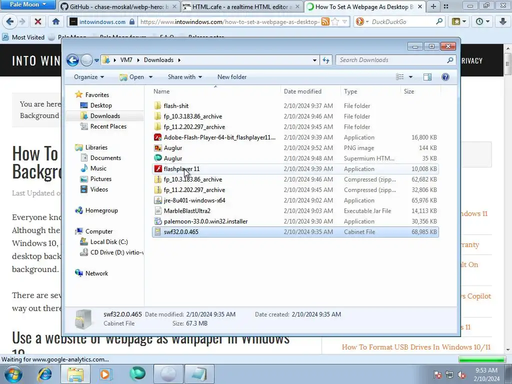
Task: Click the Explorer back arrow button
Action: click(x=72, y=60)
